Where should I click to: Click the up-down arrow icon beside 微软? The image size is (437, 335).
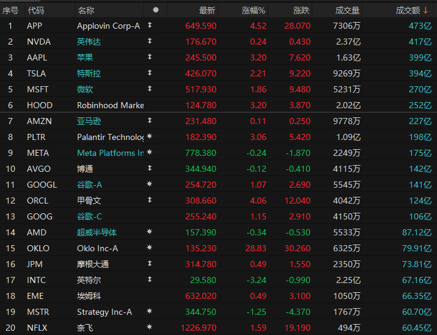tap(150, 89)
